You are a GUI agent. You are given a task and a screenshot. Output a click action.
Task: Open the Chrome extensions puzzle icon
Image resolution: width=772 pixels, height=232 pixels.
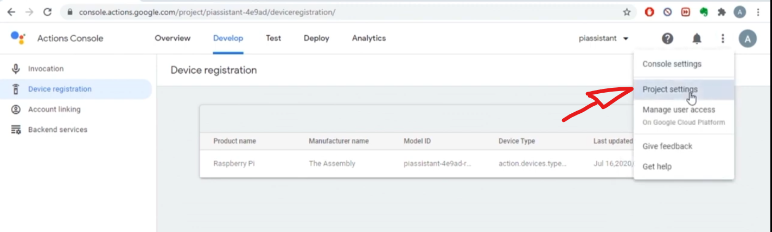pos(721,12)
